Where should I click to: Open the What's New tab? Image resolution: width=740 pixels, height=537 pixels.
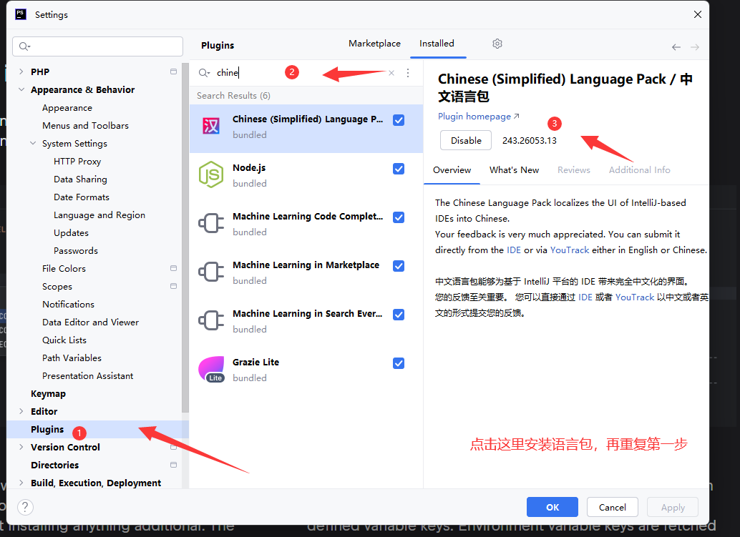[514, 169]
